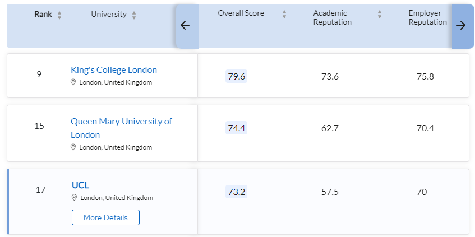Screen dimensions: 475x237
Task: Sort table by Rank column
Action: click(59, 15)
